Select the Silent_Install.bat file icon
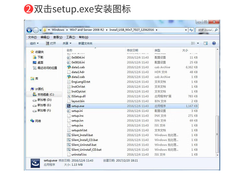Image resolution: width=243 pixels, height=178 pixels. pos(69,135)
